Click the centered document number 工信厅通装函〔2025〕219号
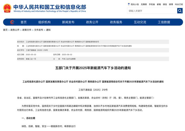 coord(93,90)
